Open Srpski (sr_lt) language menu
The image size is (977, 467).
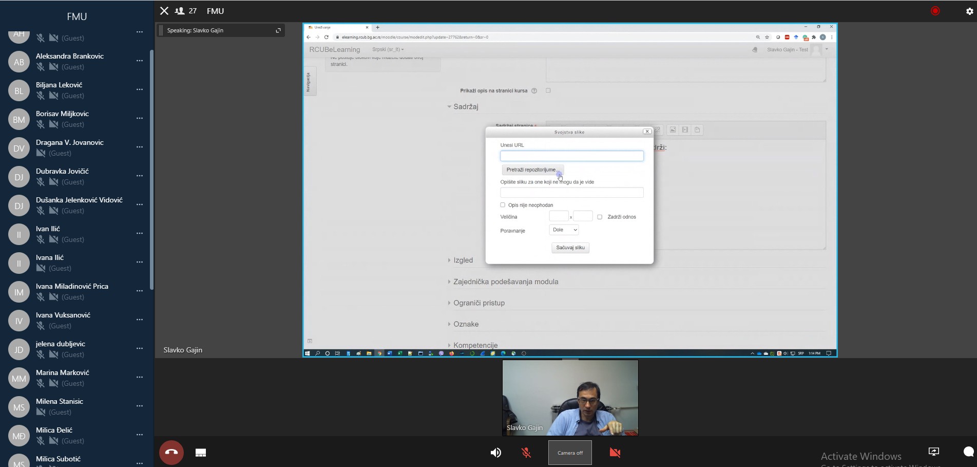(388, 49)
